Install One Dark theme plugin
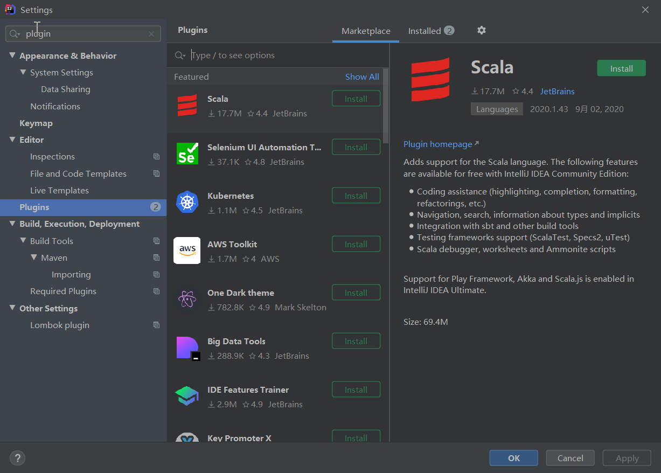The height and width of the screenshot is (473, 661). (x=356, y=293)
